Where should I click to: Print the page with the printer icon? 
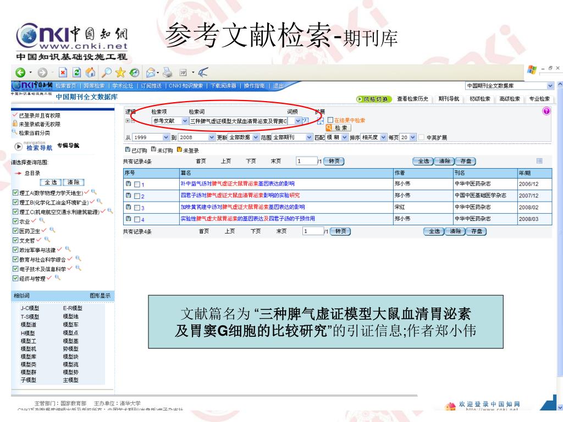[x=167, y=73]
